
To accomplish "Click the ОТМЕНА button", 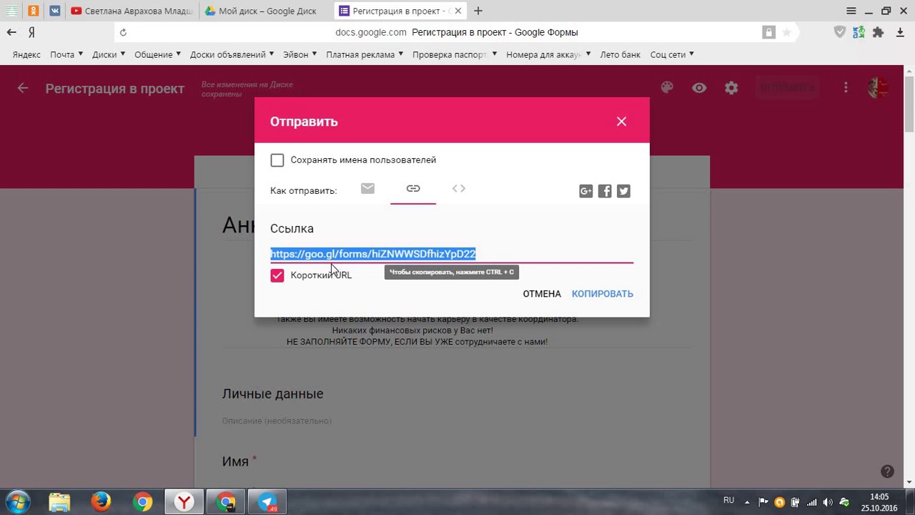I will click(x=542, y=294).
